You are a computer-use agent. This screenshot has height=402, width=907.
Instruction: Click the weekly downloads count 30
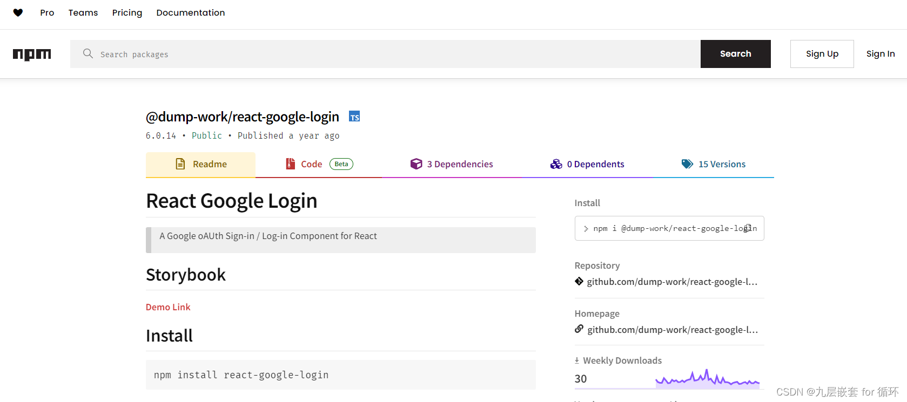coord(581,379)
